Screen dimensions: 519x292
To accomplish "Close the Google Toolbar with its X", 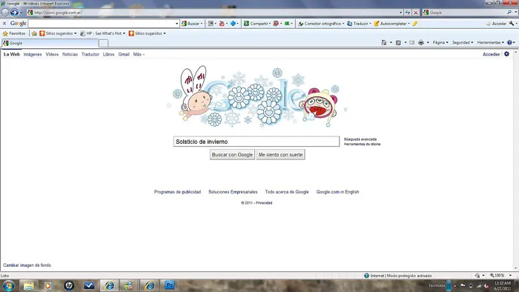I will [x=4, y=24].
